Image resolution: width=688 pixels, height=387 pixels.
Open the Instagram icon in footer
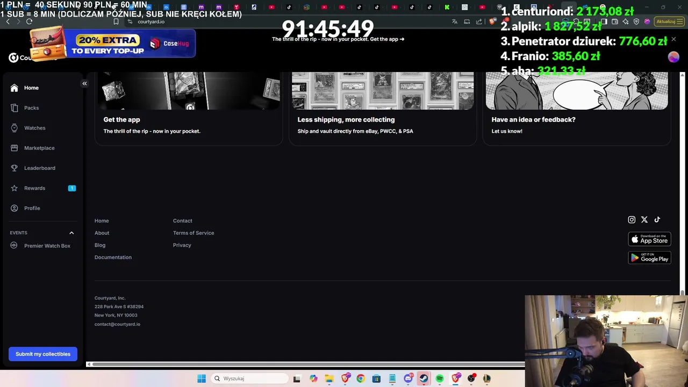tap(632, 219)
